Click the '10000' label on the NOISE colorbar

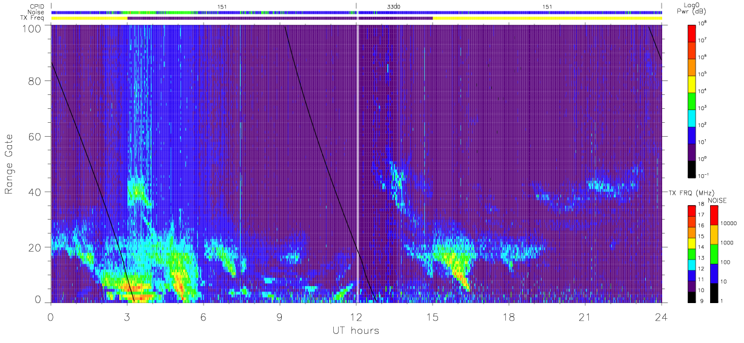[x=729, y=223]
